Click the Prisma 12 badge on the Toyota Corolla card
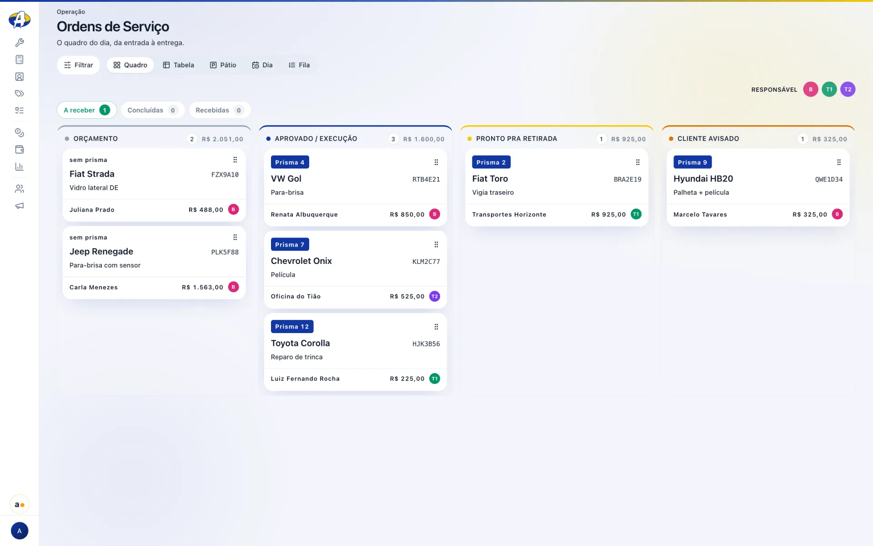 [292, 327]
